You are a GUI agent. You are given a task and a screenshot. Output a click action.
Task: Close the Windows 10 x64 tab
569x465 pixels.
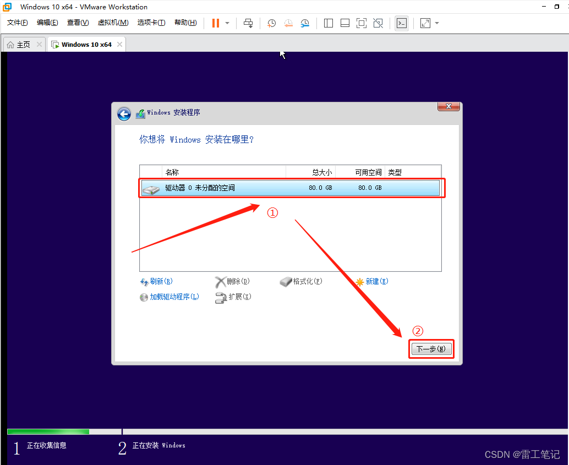[119, 44]
